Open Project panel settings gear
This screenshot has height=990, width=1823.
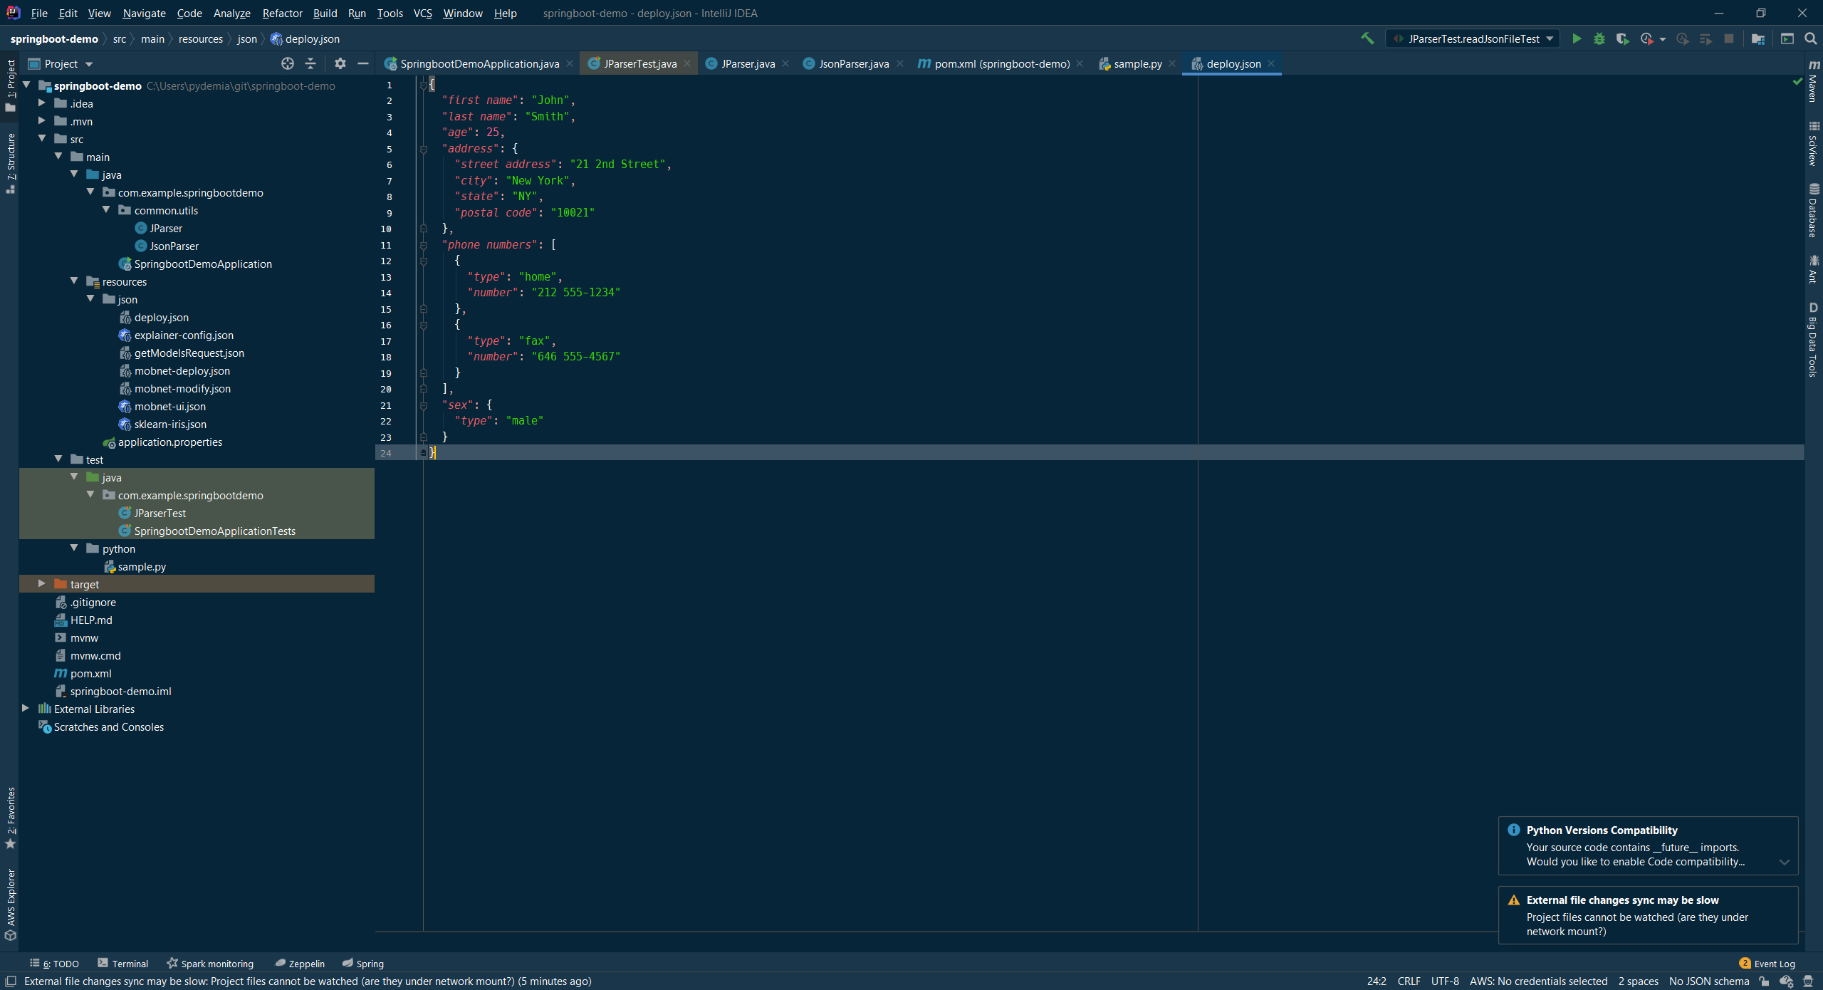pos(340,64)
